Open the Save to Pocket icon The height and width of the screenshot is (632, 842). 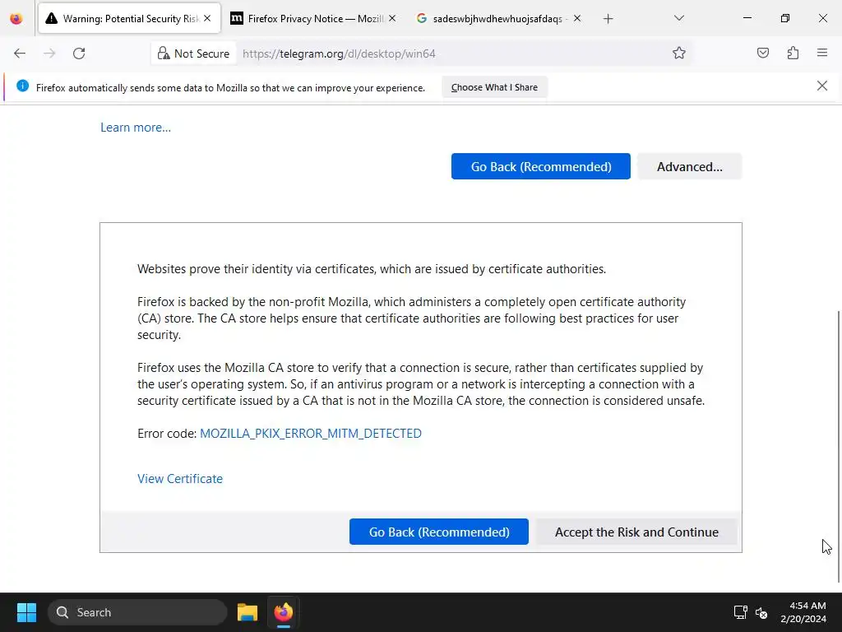(762, 53)
